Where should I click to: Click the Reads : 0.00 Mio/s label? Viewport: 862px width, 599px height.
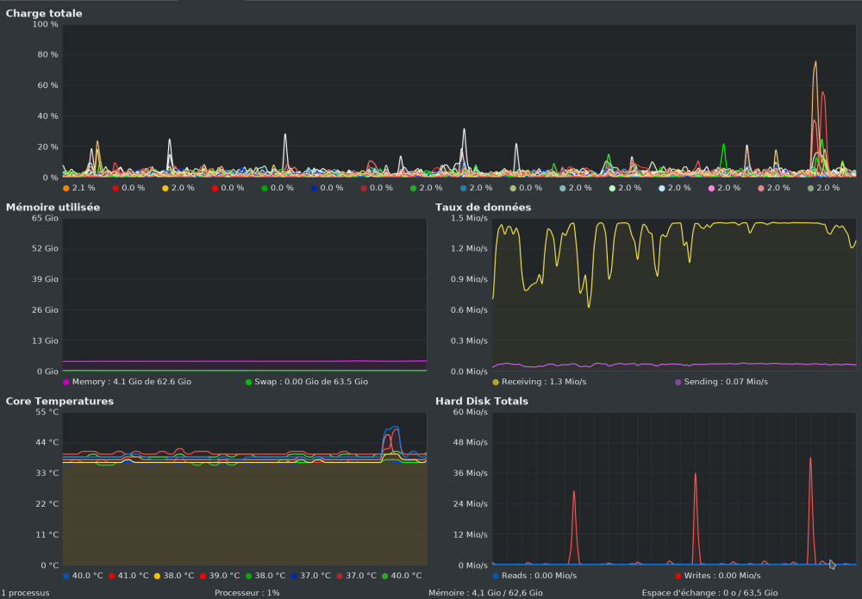pyautogui.click(x=539, y=576)
